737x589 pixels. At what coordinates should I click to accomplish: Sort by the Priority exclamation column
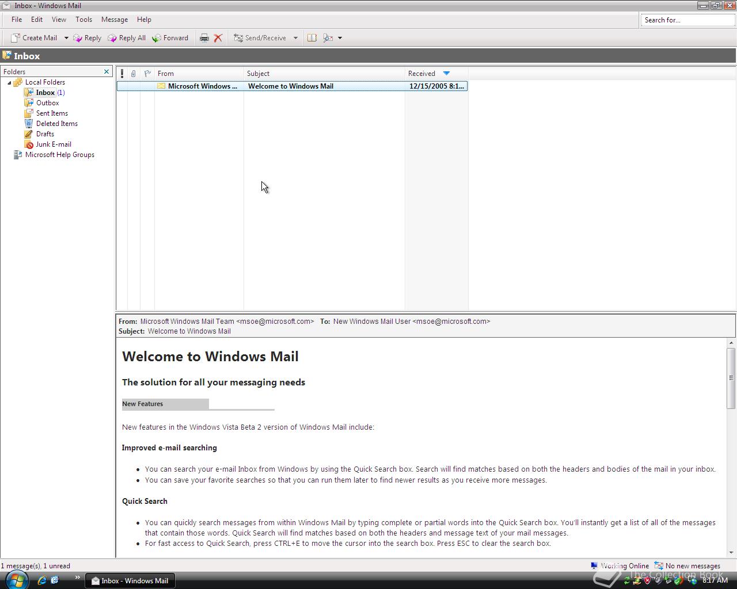point(122,74)
